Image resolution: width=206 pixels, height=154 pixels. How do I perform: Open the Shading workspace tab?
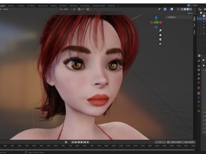click(54, 6)
